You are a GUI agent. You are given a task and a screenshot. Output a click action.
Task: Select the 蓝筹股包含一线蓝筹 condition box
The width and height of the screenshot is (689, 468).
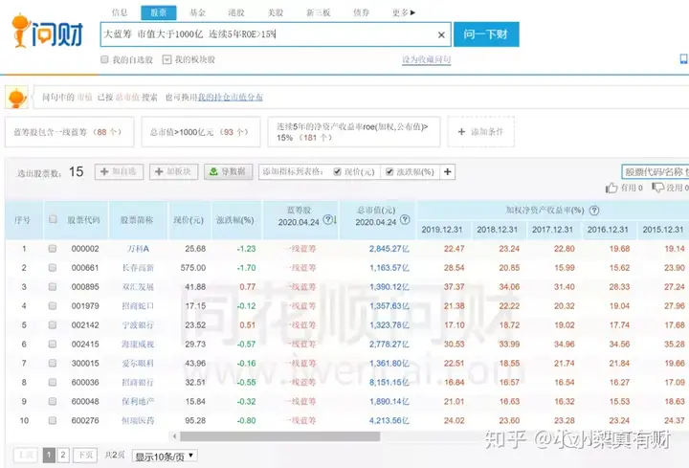click(69, 132)
